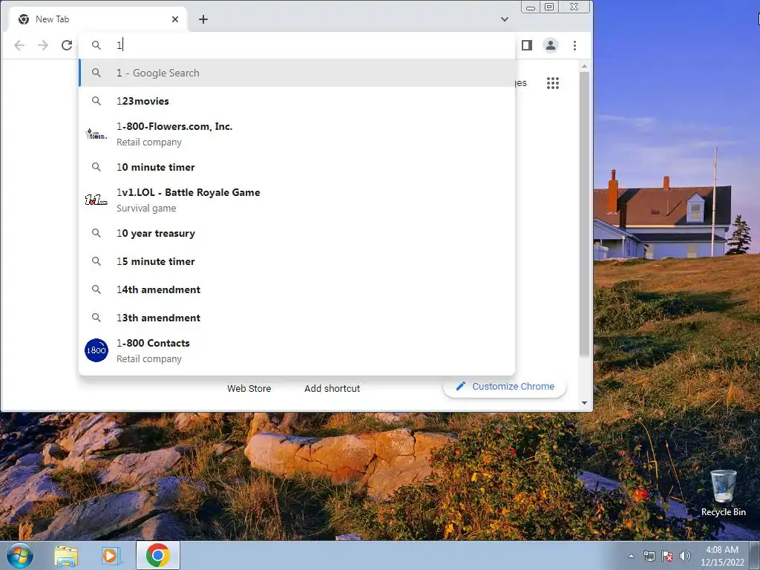Close the New Tab tab
The width and height of the screenshot is (760, 570).
tap(175, 19)
